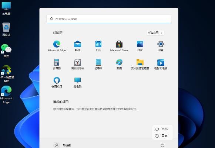Click the user account avatar icon
The image size is (215, 148).
pos(57,145)
